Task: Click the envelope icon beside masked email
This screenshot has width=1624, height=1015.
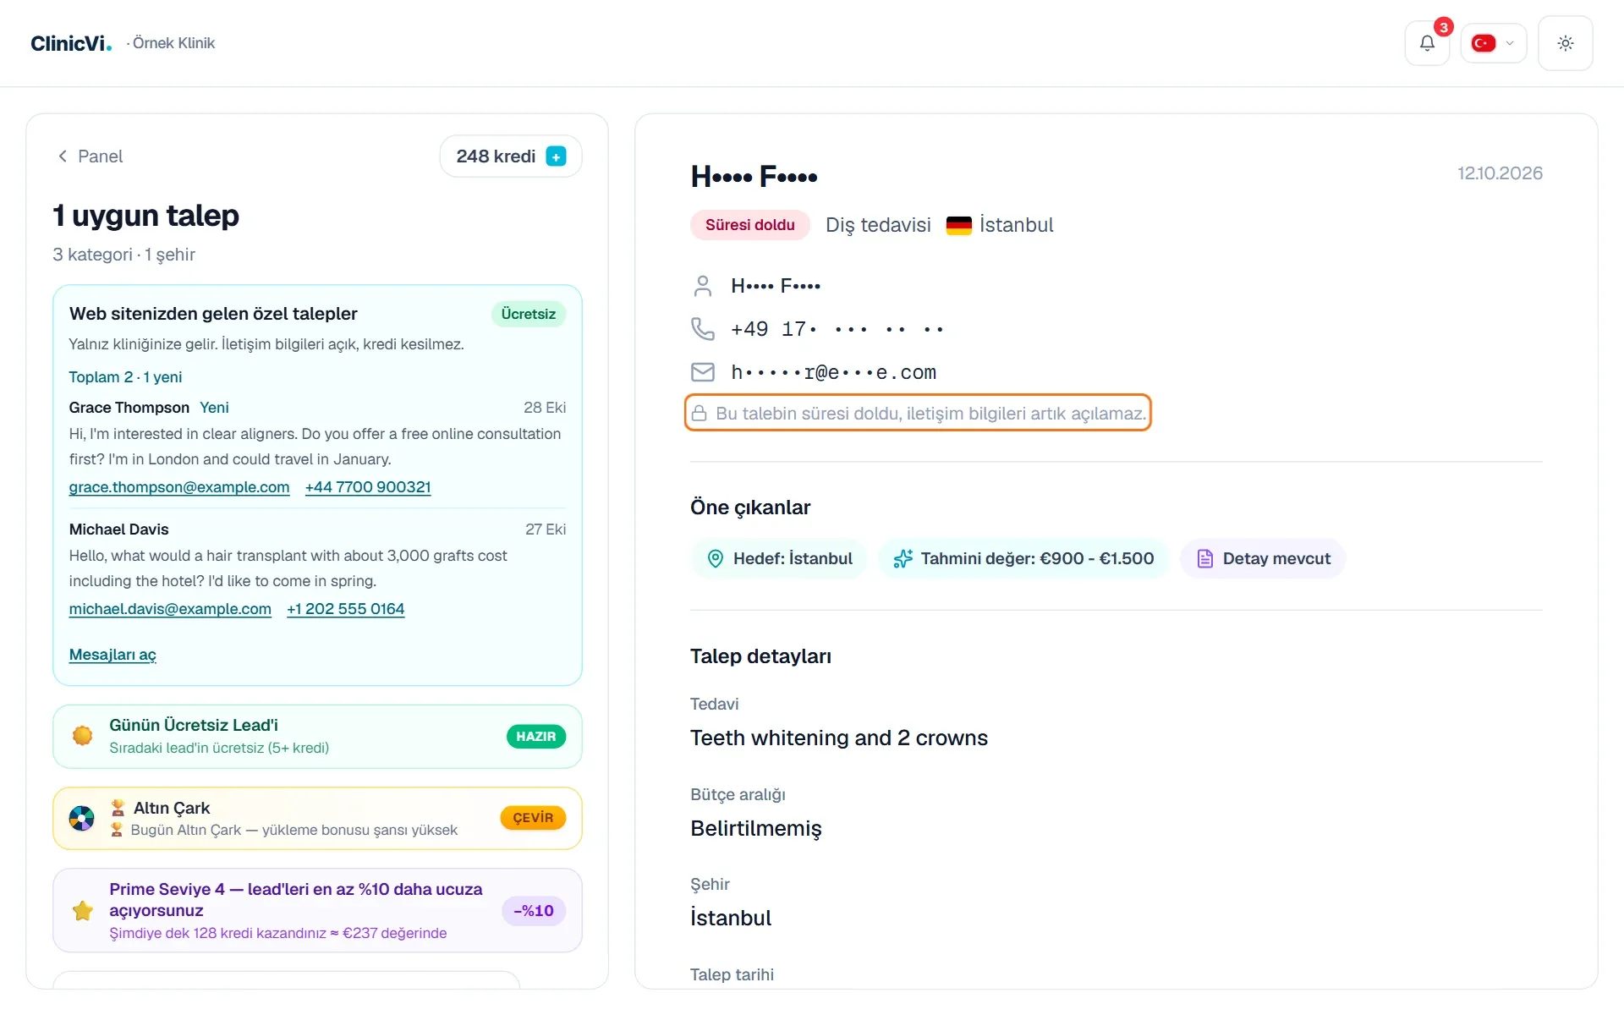Action: (702, 372)
